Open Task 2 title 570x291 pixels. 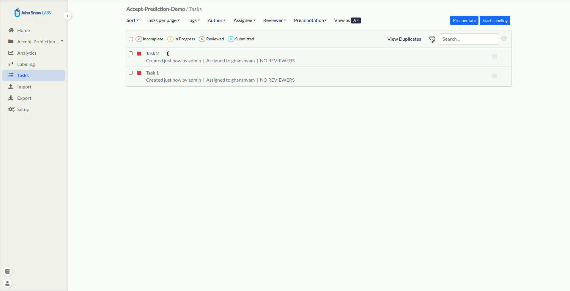coord(152,53)
